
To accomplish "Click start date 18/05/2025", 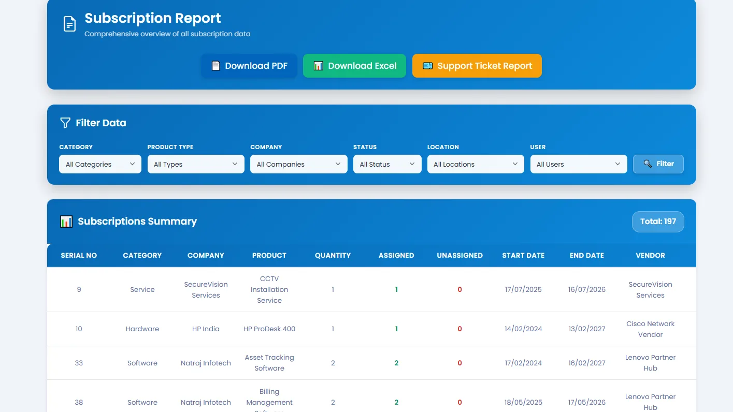I will pos(523,402).
